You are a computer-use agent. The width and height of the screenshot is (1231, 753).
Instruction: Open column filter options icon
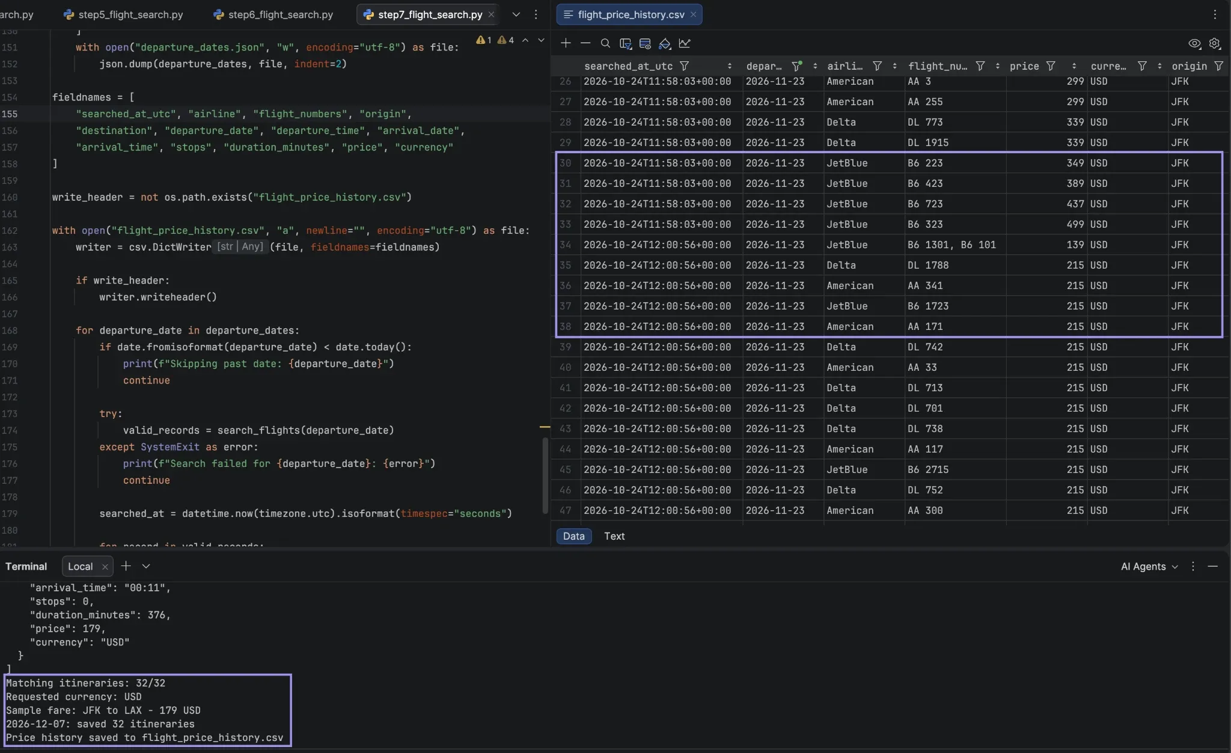[625, 43]
